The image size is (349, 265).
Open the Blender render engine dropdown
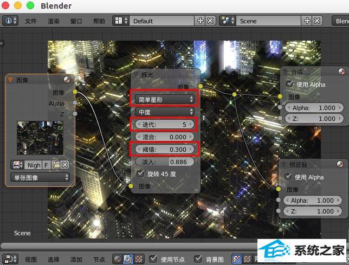340,21
